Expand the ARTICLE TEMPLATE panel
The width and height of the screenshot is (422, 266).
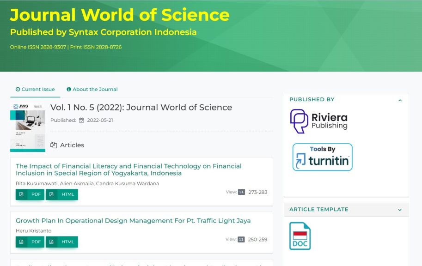[400, 209]
